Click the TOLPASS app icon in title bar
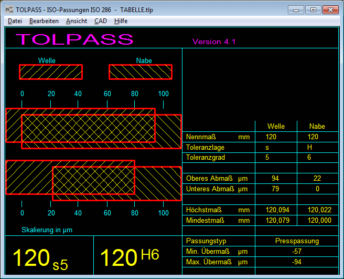 9,9
